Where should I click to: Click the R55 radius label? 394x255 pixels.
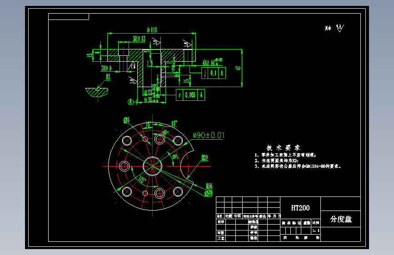coord(209,186)
